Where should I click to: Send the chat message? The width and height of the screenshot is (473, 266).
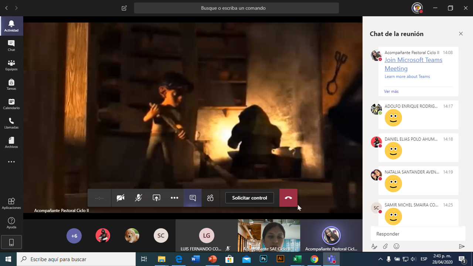[461, 246]
